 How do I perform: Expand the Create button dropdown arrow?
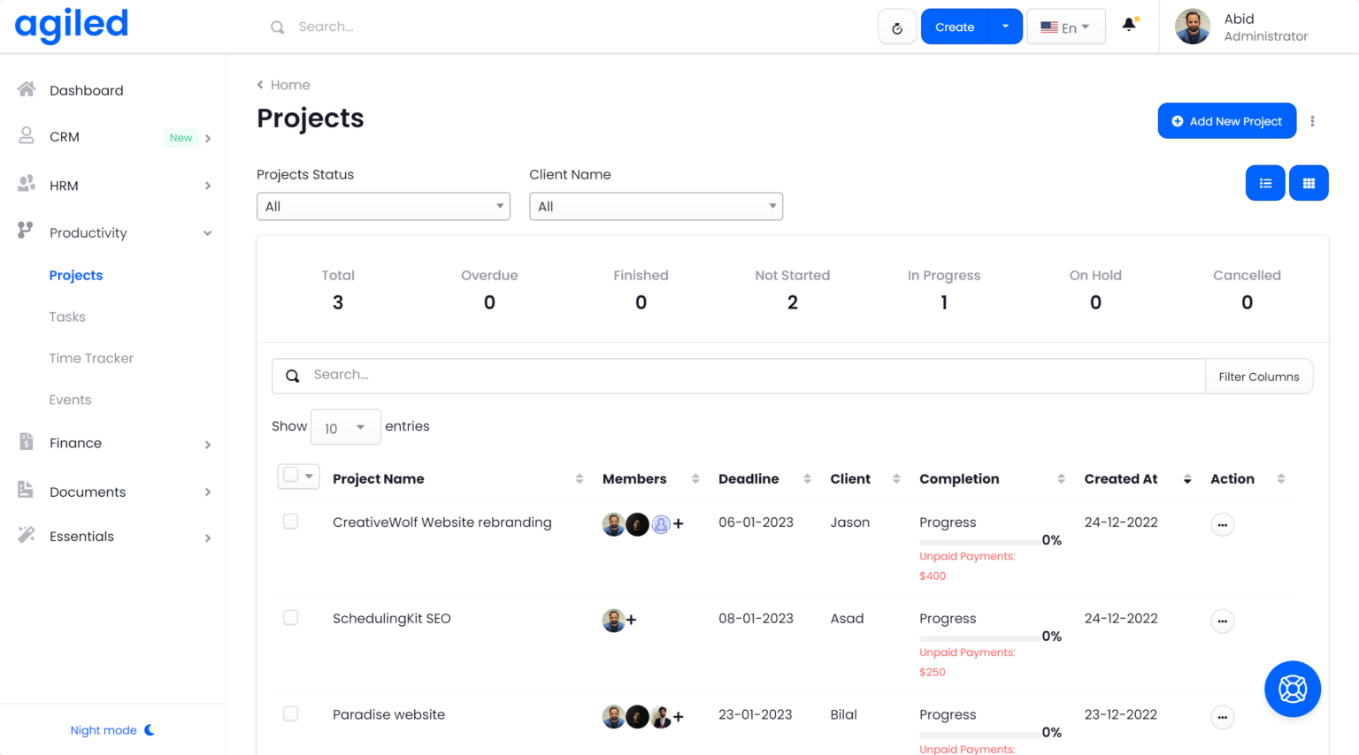1005,27
